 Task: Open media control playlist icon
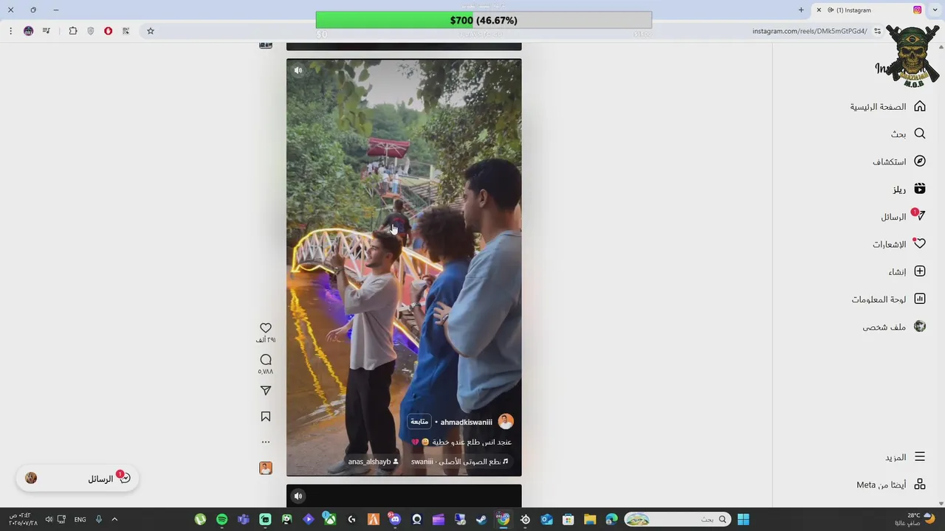47,31
